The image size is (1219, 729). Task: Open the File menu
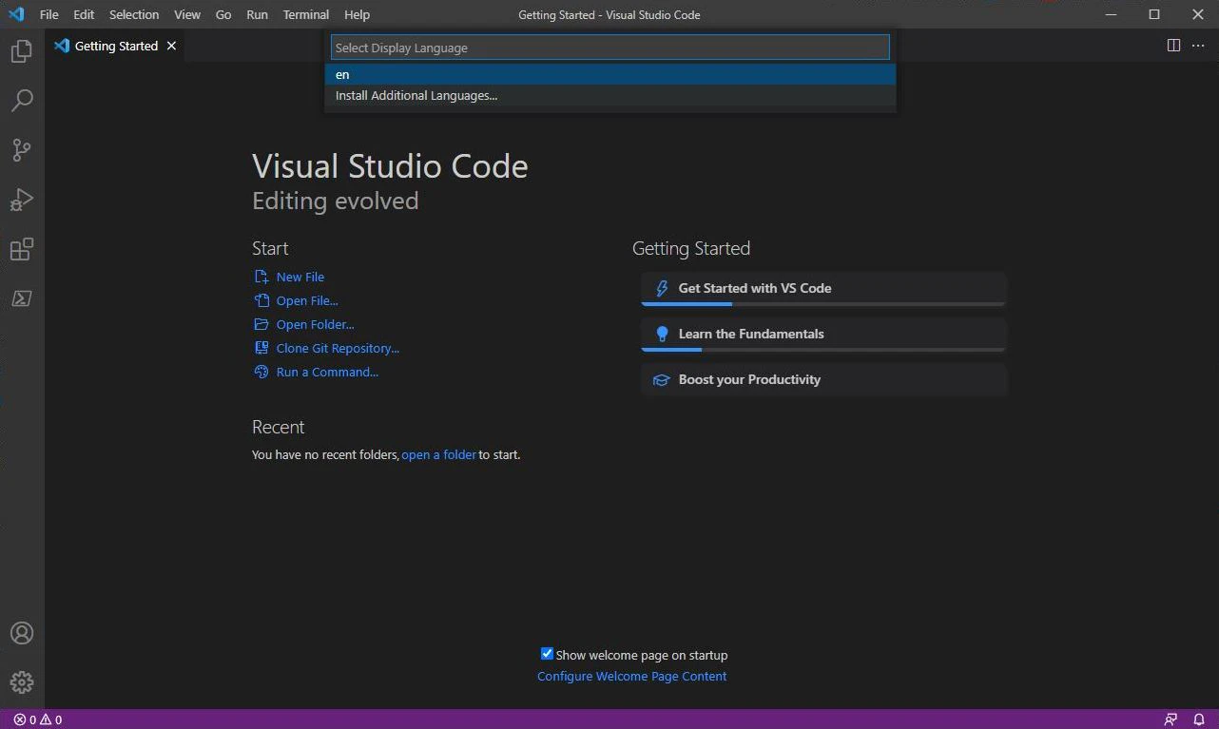[x=48, y=14]
